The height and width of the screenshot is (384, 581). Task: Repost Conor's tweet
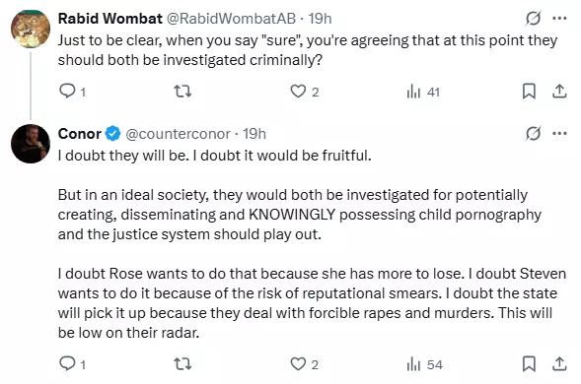pos(182,364)
